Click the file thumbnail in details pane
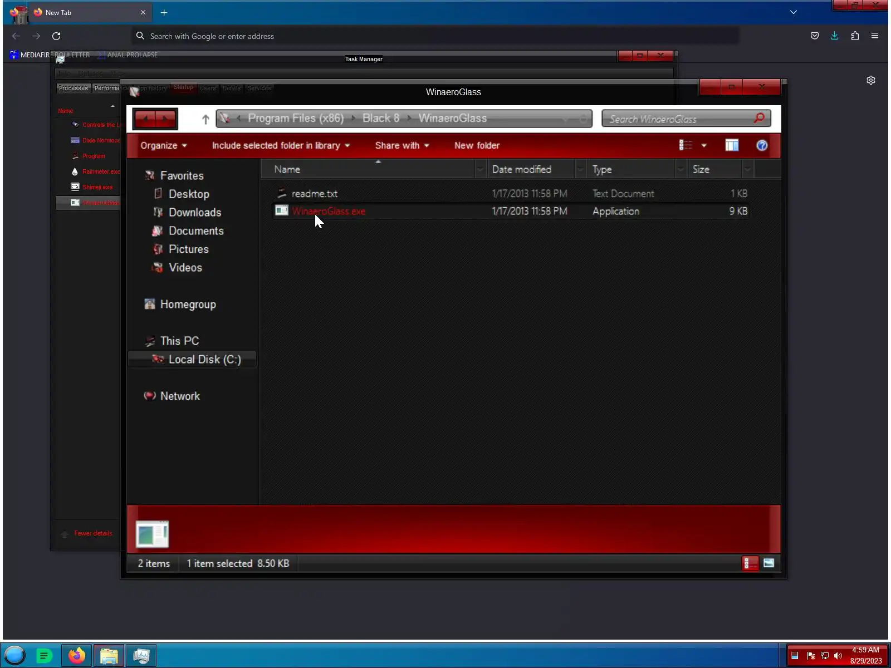This screenshot has height=668, width=891. 152,534
